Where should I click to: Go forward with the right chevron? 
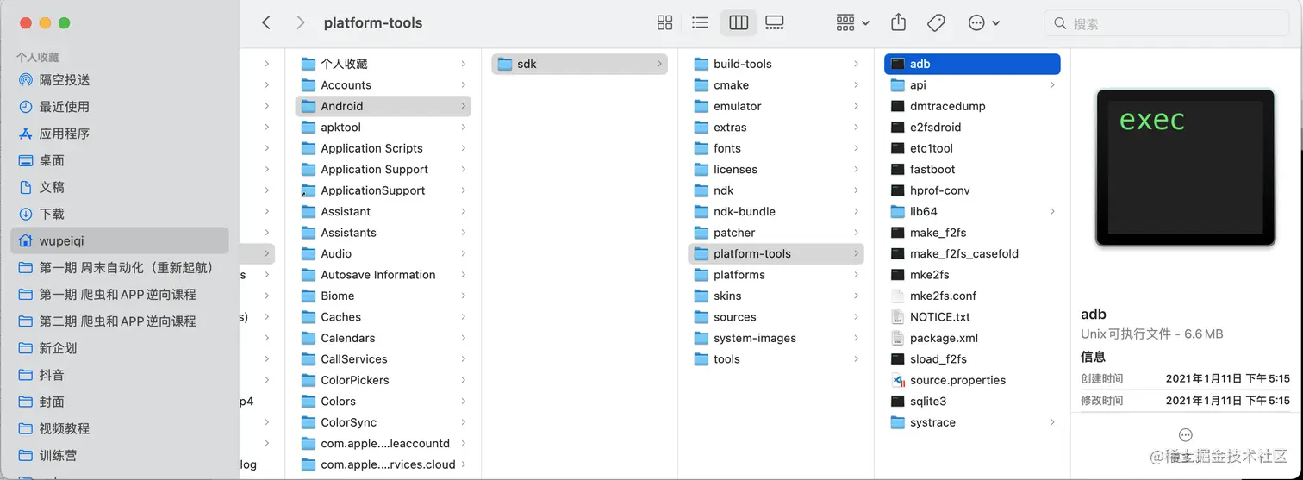tap(300, 23)
